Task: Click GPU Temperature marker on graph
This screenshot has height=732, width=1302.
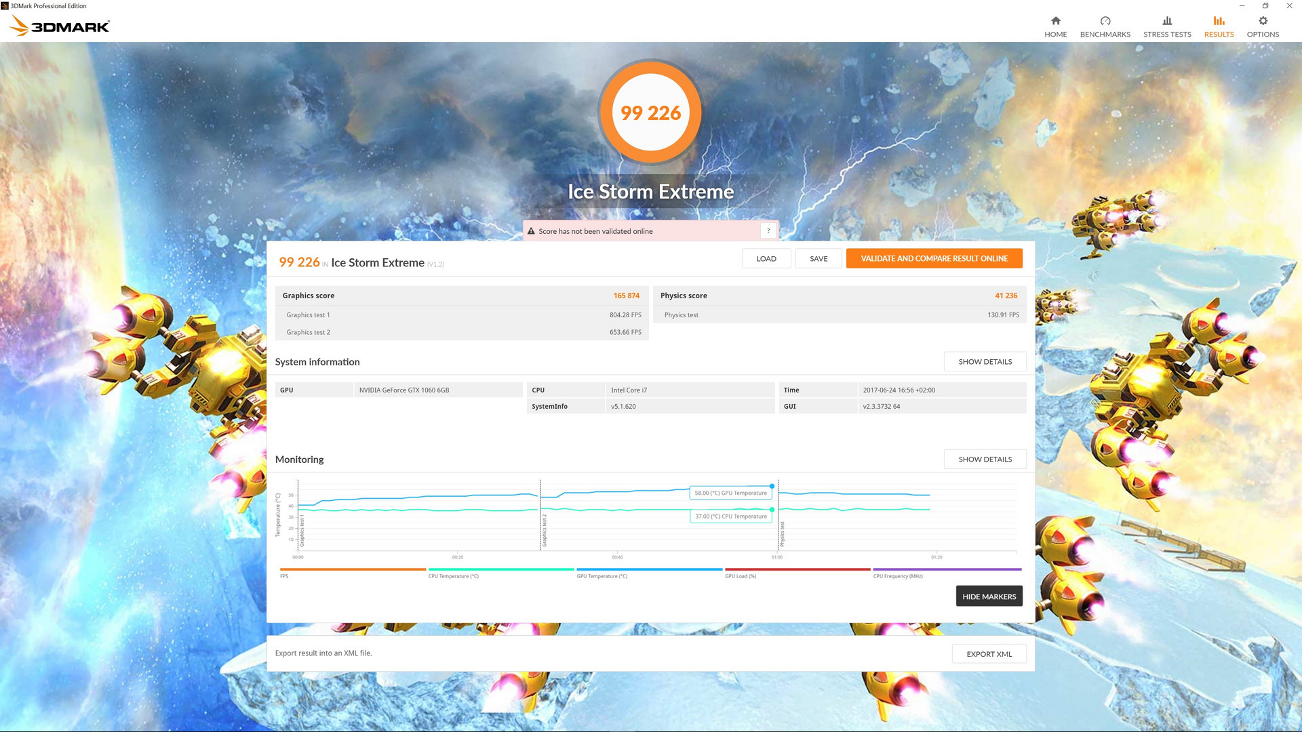Action: click(x=772, y=486)
